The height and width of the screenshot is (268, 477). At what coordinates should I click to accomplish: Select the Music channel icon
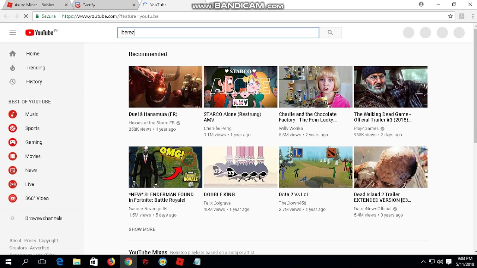click(13, 114)
